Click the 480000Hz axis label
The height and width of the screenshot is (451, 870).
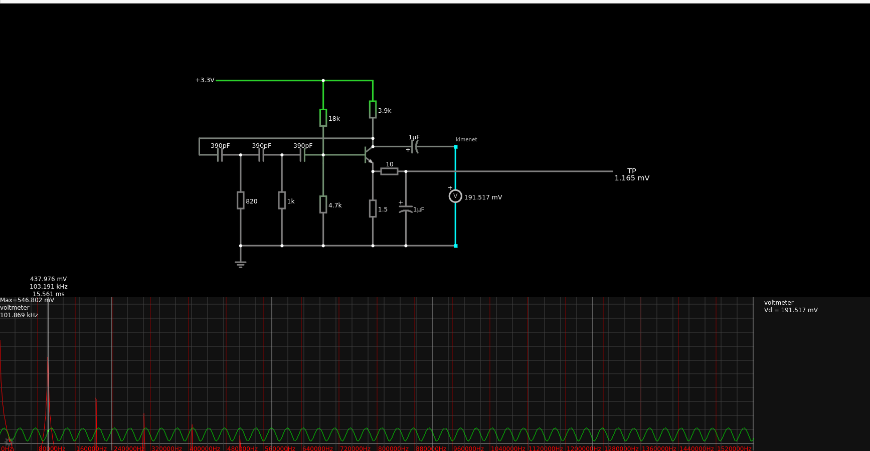click(x=242, y=448)
